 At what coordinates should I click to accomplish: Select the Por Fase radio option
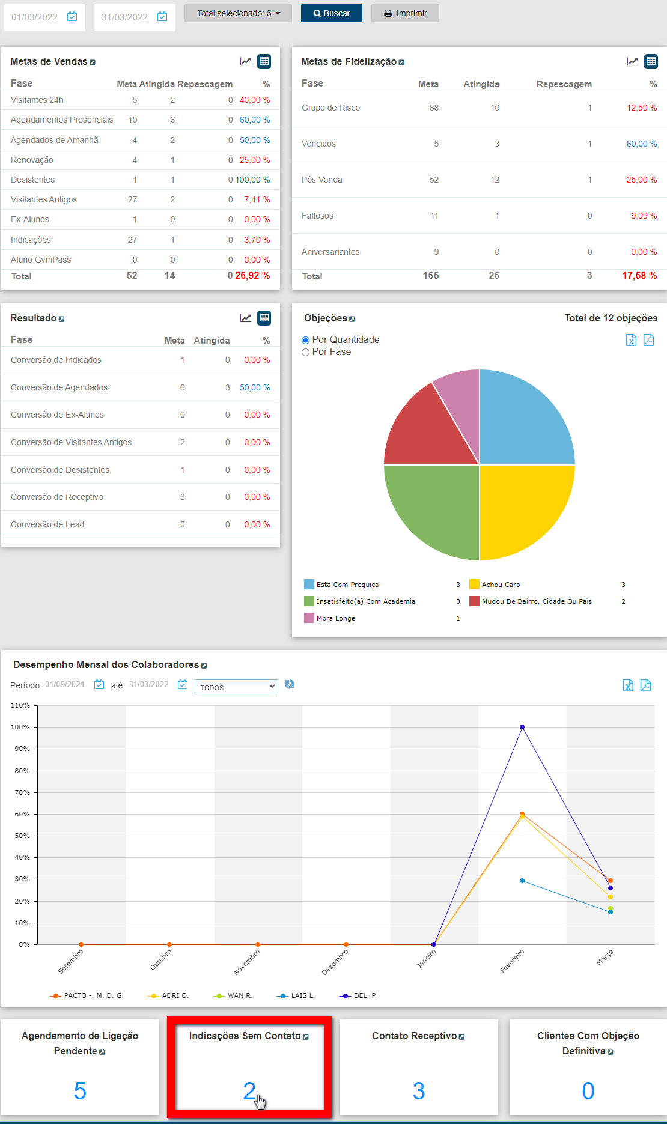click(x=305, y=353)
